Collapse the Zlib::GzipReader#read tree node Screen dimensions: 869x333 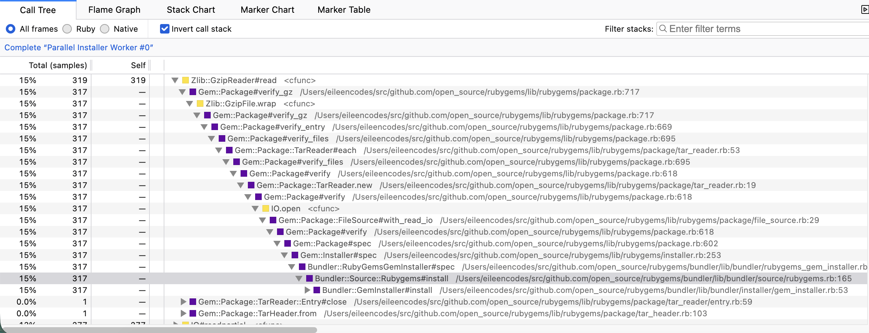(x=176, y=80)
